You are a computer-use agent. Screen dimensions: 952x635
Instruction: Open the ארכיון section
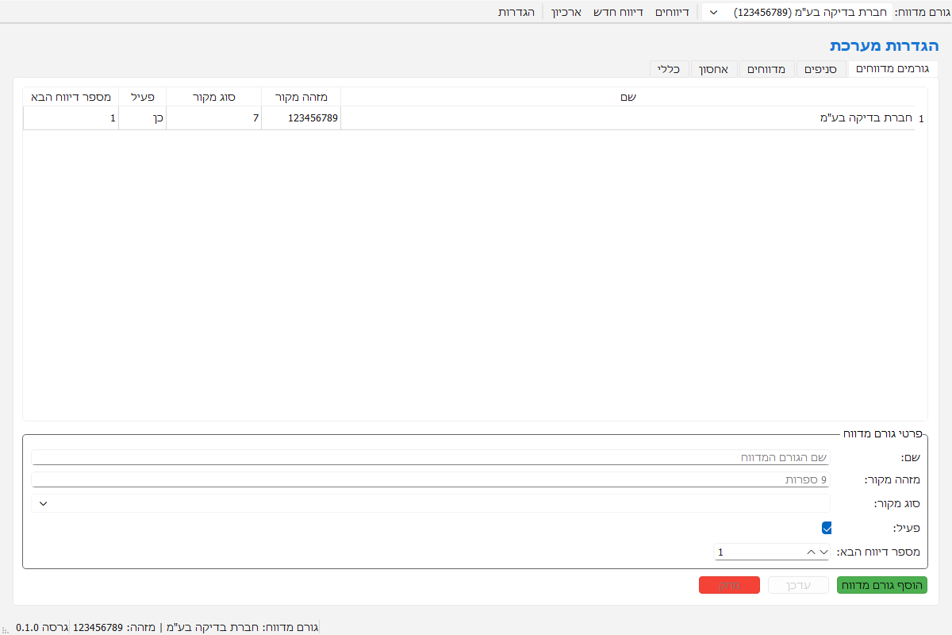[567, 13]
